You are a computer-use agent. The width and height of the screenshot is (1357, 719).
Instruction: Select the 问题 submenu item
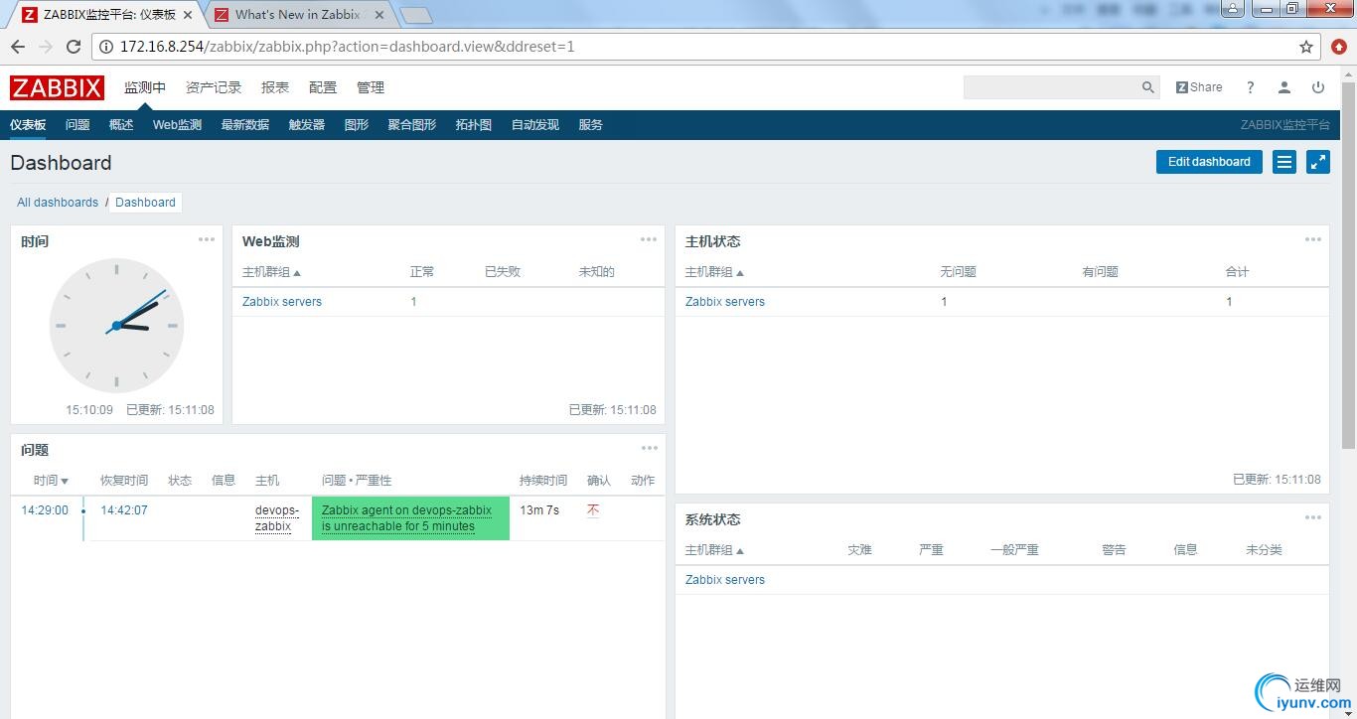[x=77, y=125]
